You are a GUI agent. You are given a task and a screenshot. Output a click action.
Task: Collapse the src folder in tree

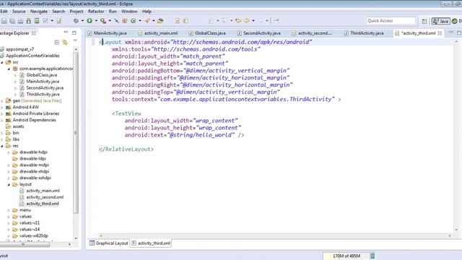[x=2, y=62]
